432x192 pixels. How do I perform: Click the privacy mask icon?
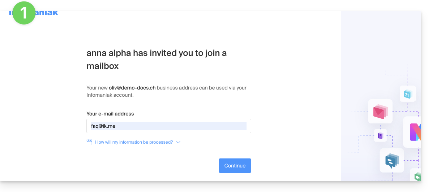click(x=89, y=142)
